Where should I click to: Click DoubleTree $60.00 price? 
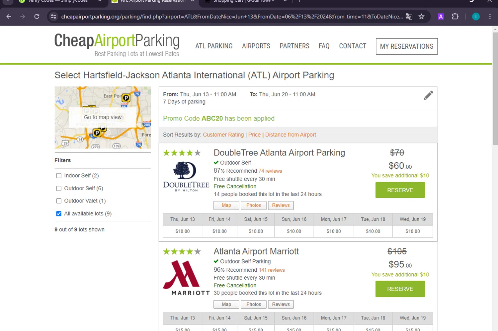[400, 166]
